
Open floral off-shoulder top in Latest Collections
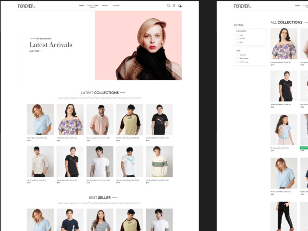pos(70,119)
